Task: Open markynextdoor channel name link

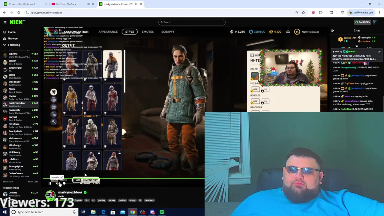Action: pos(70,192)
